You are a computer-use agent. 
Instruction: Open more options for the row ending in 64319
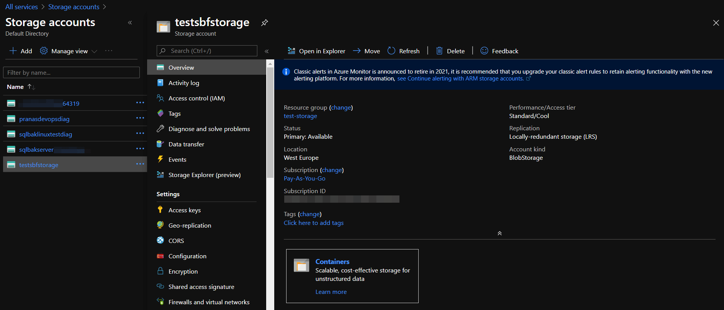click(x=140, y=103)
